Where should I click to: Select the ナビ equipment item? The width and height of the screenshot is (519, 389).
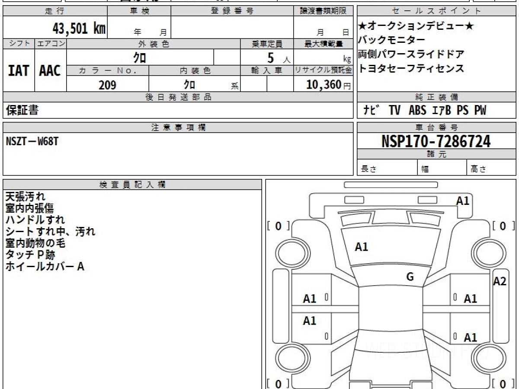[372, 111]
